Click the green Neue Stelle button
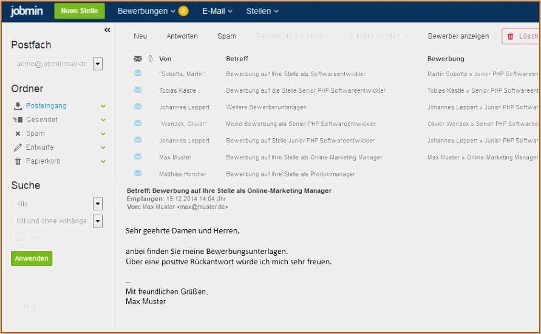Screen dimensions: 541x334 click(x=80, y=11)
